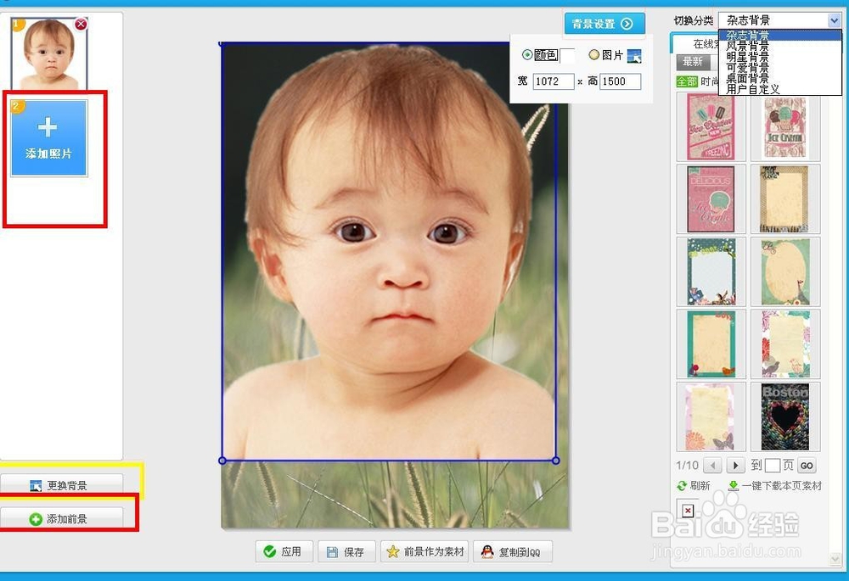This screenshot has width=849, height=581.
Task: Click the bottom-left resize handle of the foreground
Action: click(222, 461)
